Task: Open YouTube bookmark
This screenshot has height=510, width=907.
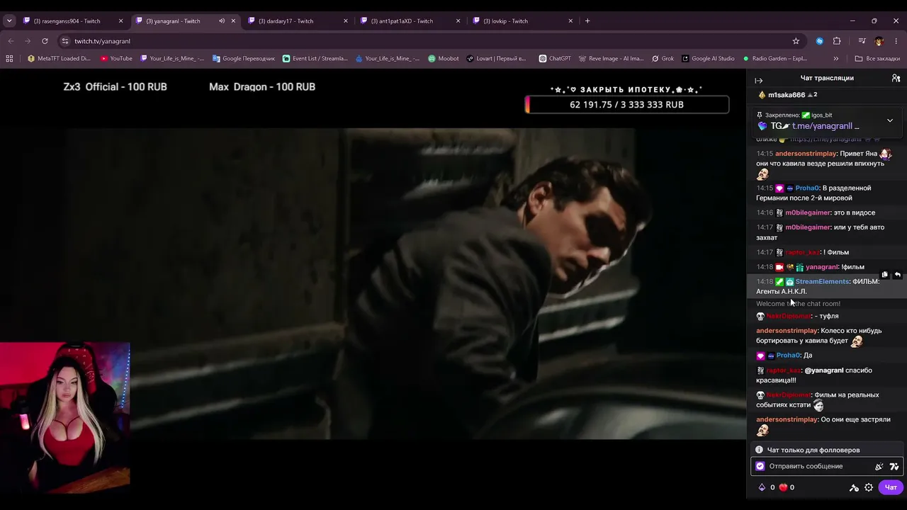Action: (x=116, y=59)
